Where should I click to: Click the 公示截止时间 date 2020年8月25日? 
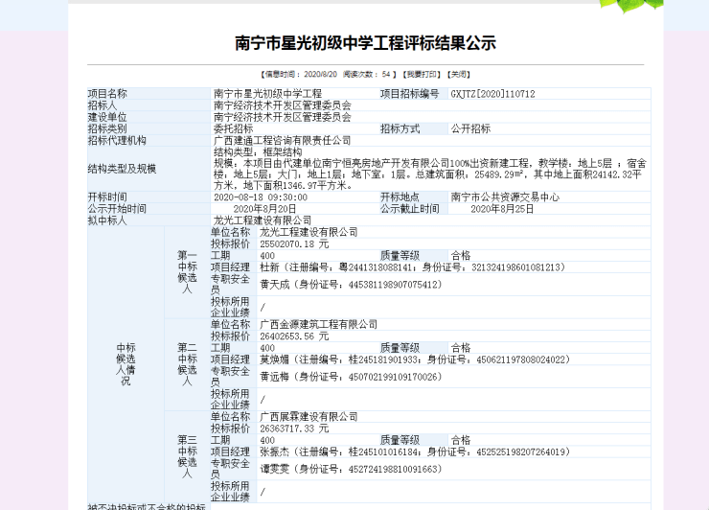502,209
